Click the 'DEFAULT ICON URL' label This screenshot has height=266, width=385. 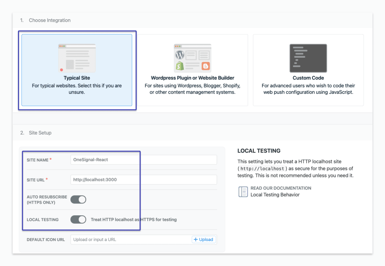pyautogui.click(x=45, y=239)
